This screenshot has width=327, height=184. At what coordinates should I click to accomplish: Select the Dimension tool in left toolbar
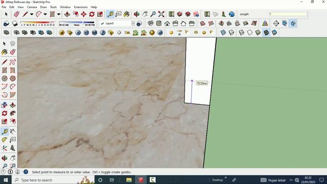[x=12, y=131]
